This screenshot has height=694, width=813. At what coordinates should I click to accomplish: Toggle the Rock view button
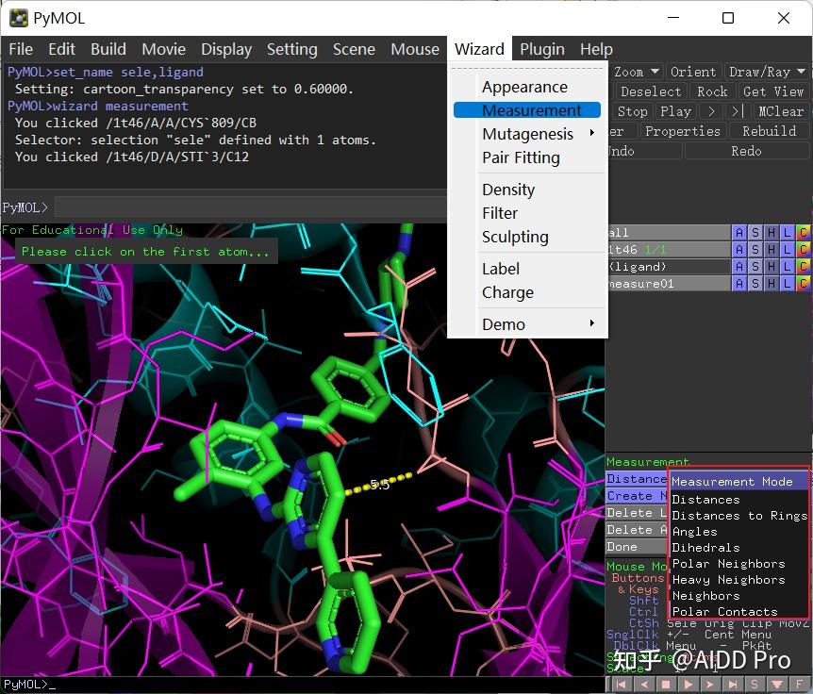pos(712,91)
